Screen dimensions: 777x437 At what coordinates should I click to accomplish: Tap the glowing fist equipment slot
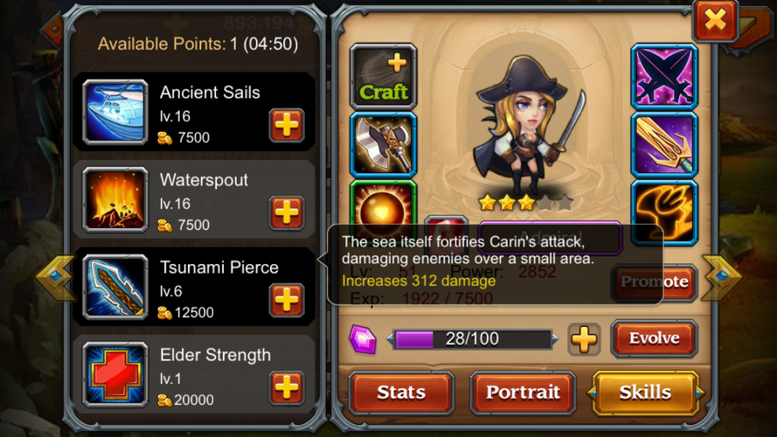664,213
